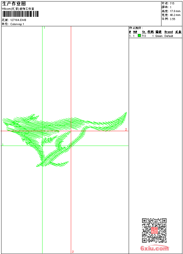Click the 'St.' column header
The height and width of the screenshot is (254, 183).
coord(144,32)
